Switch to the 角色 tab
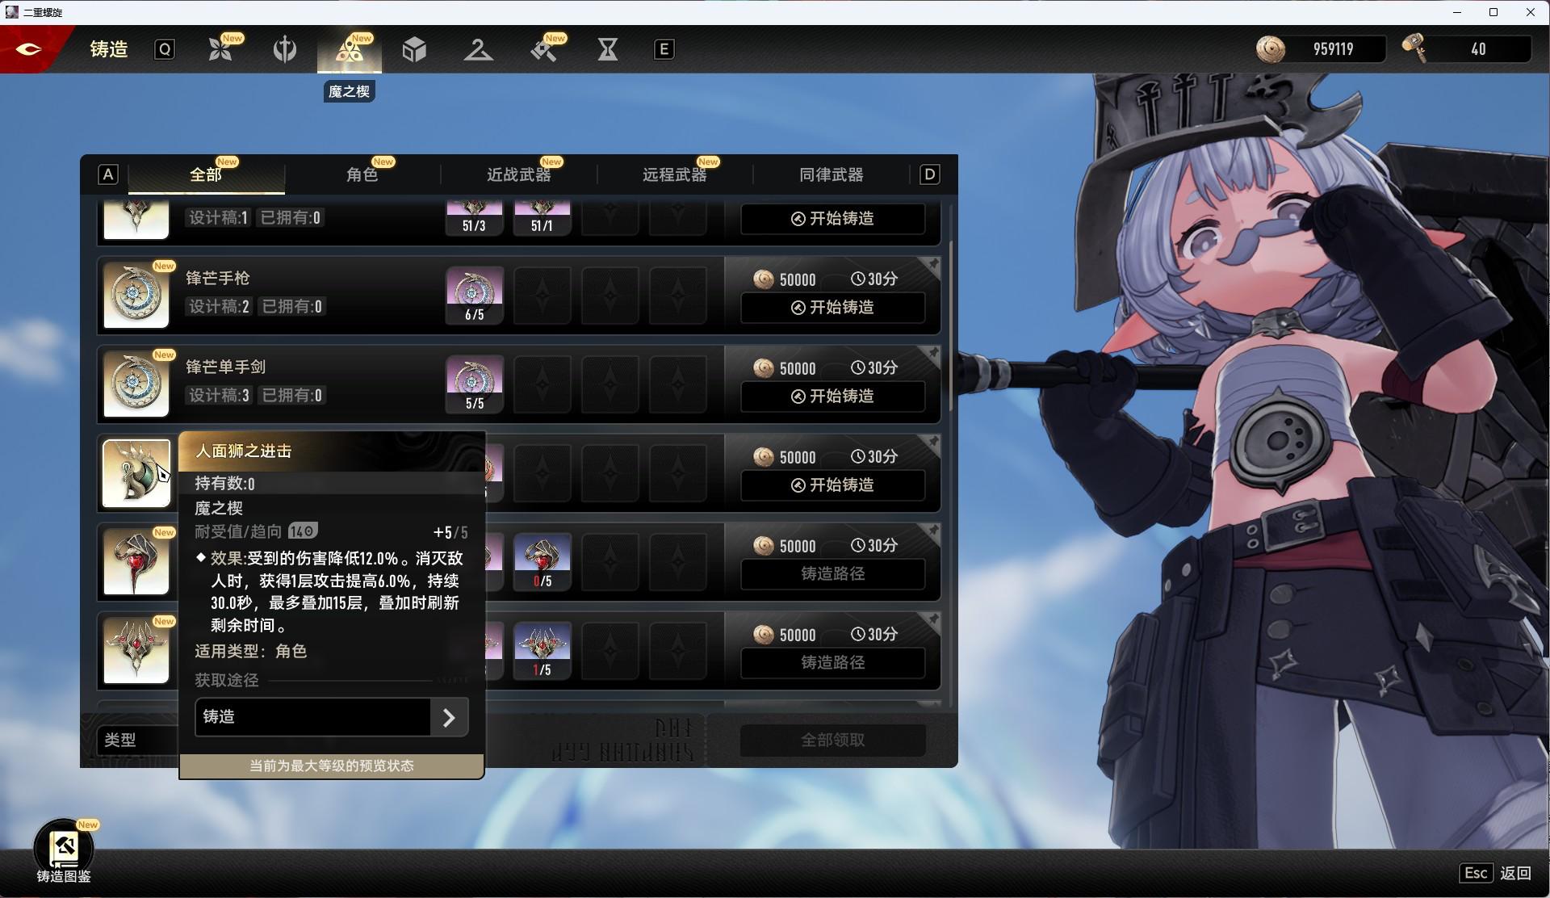 point(362,174)
